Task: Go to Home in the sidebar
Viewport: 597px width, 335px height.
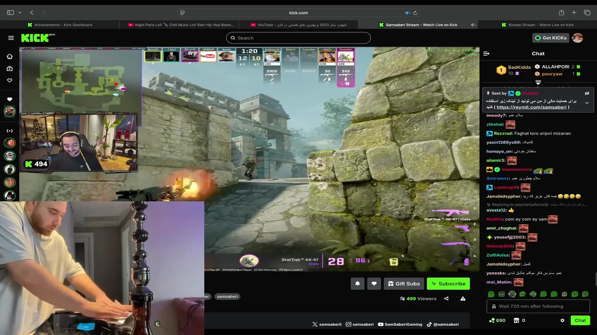Action: (9, 56)
